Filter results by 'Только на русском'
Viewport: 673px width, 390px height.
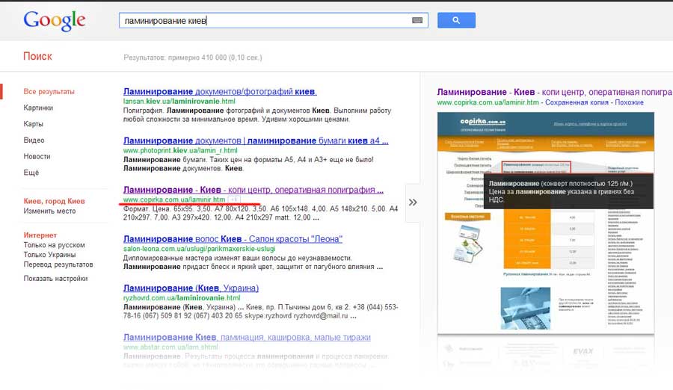pyautogui.click(x=54, y=245)
